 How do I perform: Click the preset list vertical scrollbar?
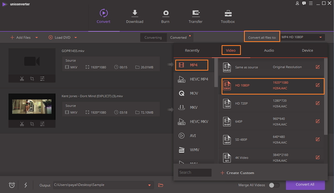click(326, 97)
